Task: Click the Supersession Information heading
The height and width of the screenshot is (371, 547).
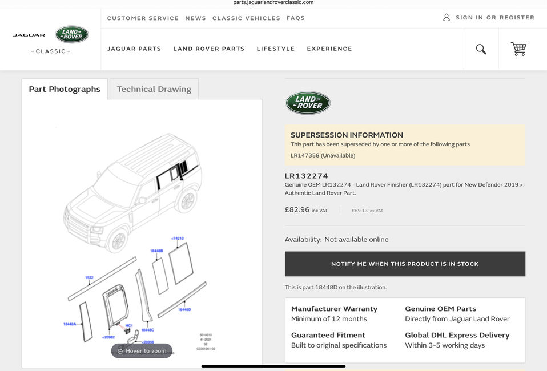Action: [347, 135]
